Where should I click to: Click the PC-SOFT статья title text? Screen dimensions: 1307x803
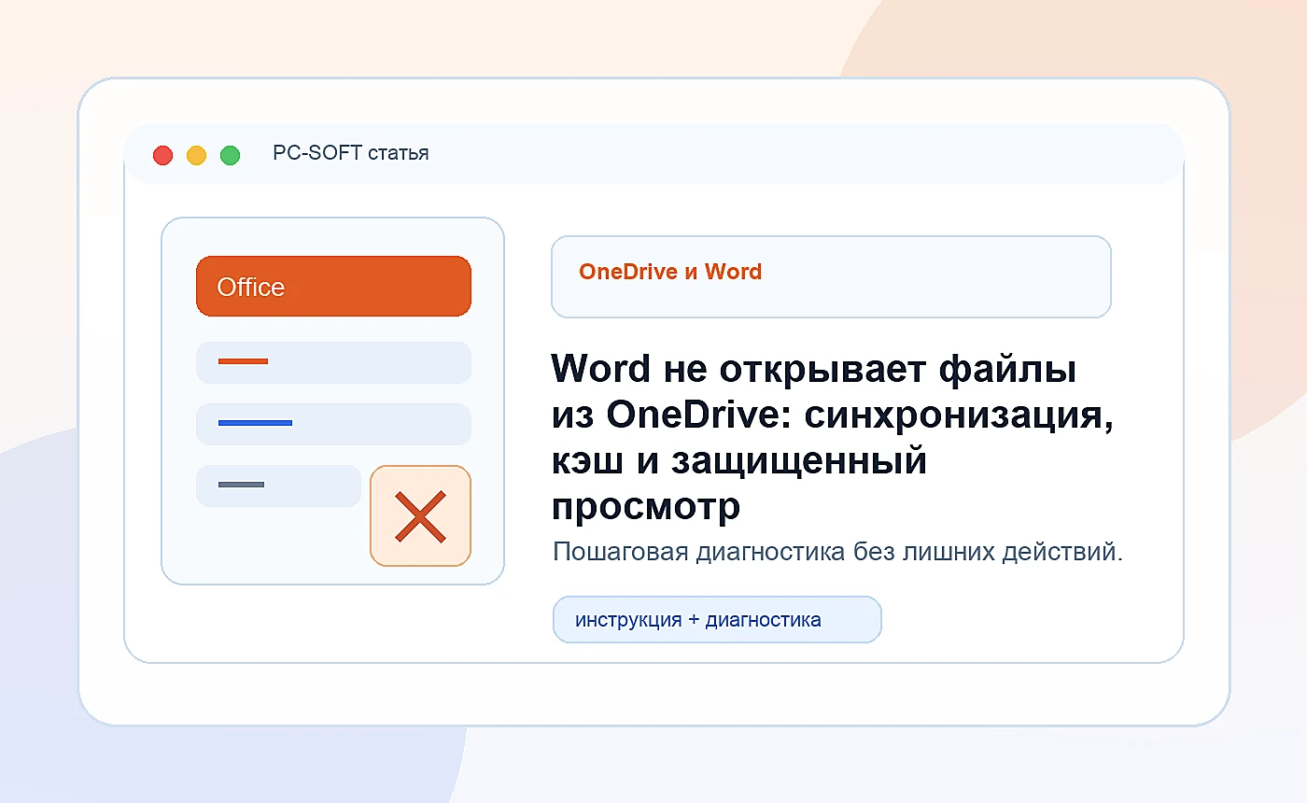point(351,153)
